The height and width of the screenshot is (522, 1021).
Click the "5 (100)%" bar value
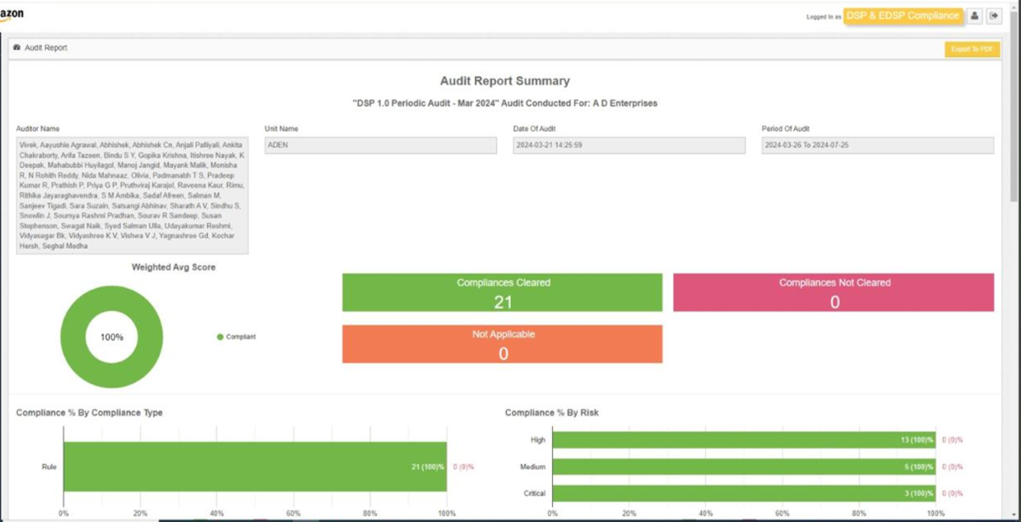tap(919, 467)
